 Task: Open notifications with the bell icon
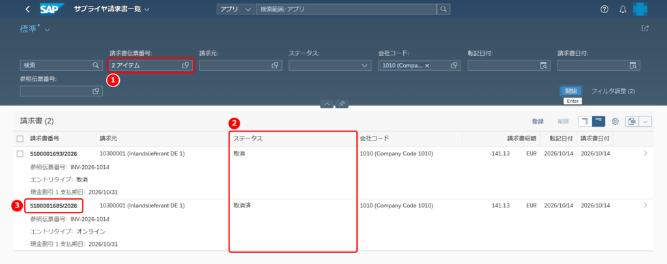pos(623,9)
